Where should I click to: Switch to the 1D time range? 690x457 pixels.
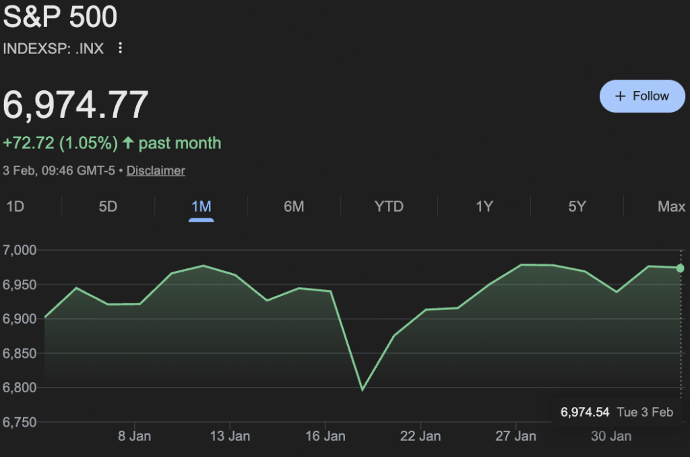coord(15,206)
